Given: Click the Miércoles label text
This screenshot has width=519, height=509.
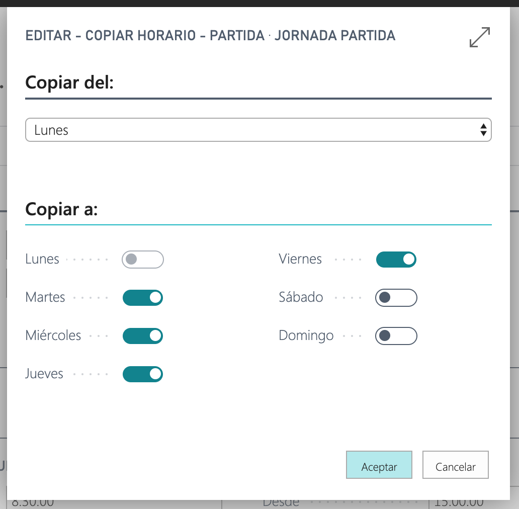Looking at the screenshot, I should click(x=53, y=335).
